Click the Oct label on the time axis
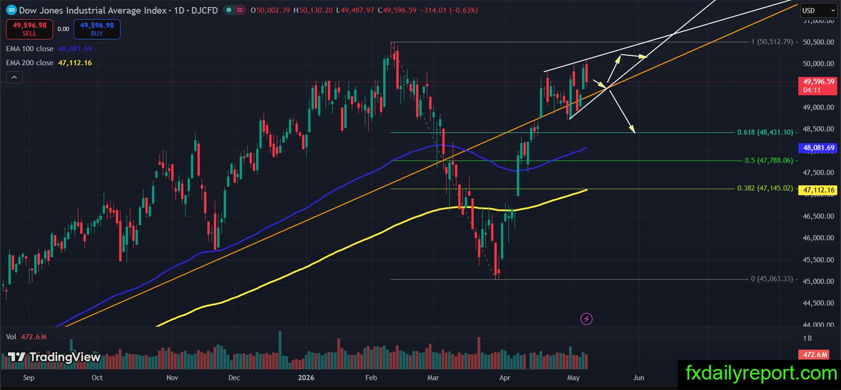Image resolution: width=841 pixels, height=390 pixels. (97, 378)
